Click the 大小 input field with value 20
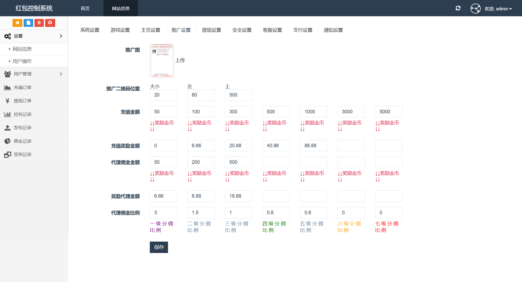Image resolution: width=522 pixels, height=282 pixels. [x=163, y=95]
